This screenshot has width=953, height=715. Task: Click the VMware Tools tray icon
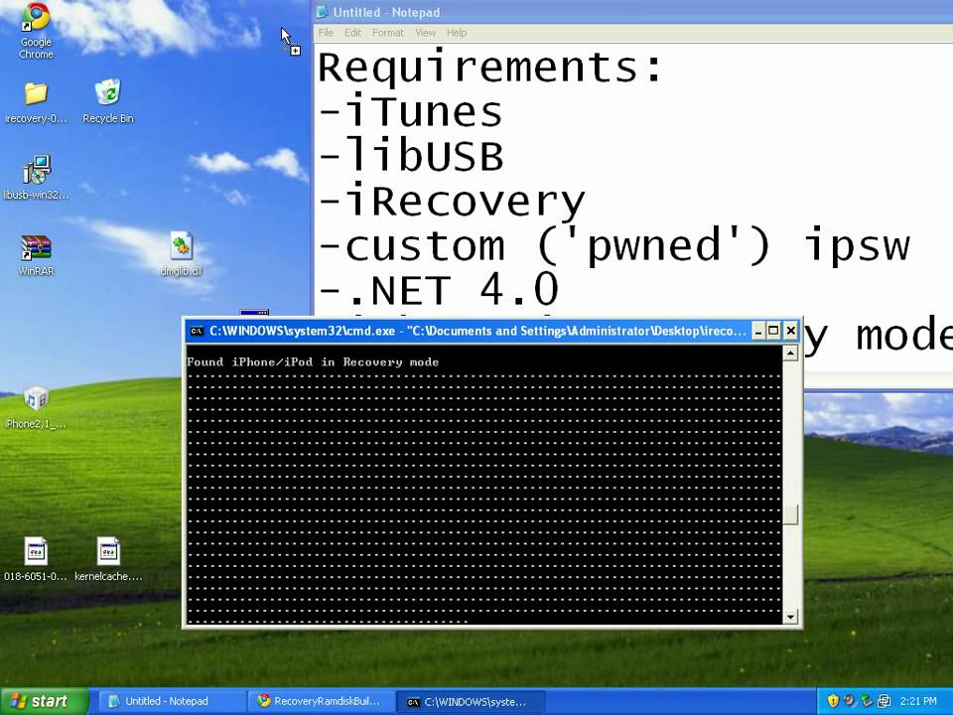point(885,701)
